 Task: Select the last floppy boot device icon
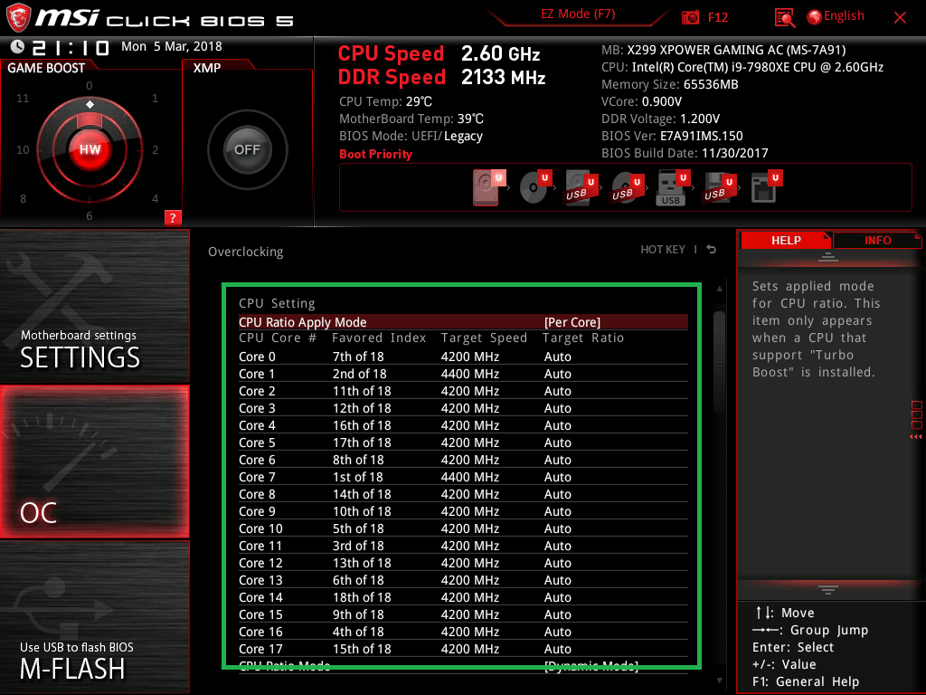tap(766, 187)
